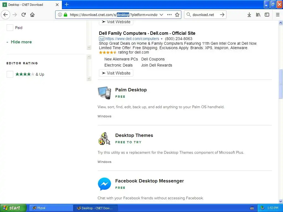
Task: Open a new browser tab
Action: [x=66, y=4]
